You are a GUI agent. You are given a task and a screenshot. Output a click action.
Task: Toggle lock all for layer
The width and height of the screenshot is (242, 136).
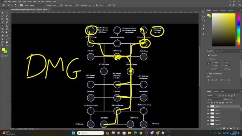(223, 103)
